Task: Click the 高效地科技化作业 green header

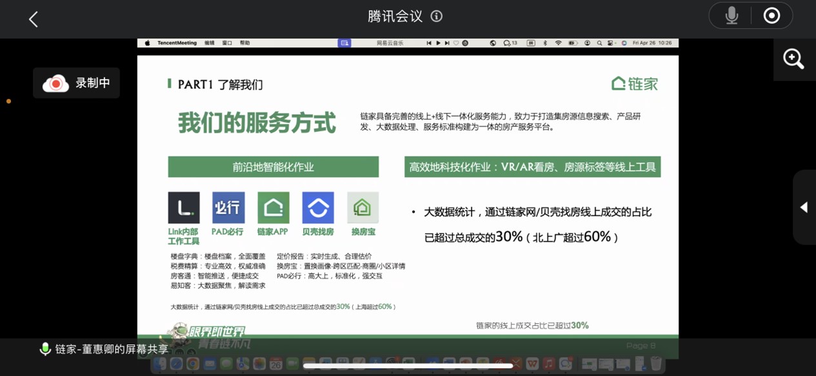Action: click(533, 167)
